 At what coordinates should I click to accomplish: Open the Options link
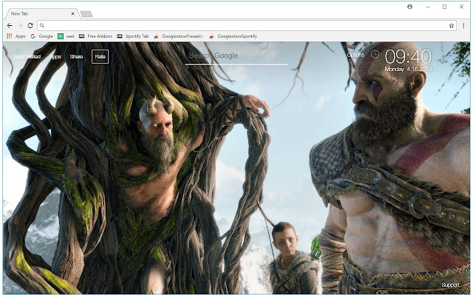(x=355, y=55)
